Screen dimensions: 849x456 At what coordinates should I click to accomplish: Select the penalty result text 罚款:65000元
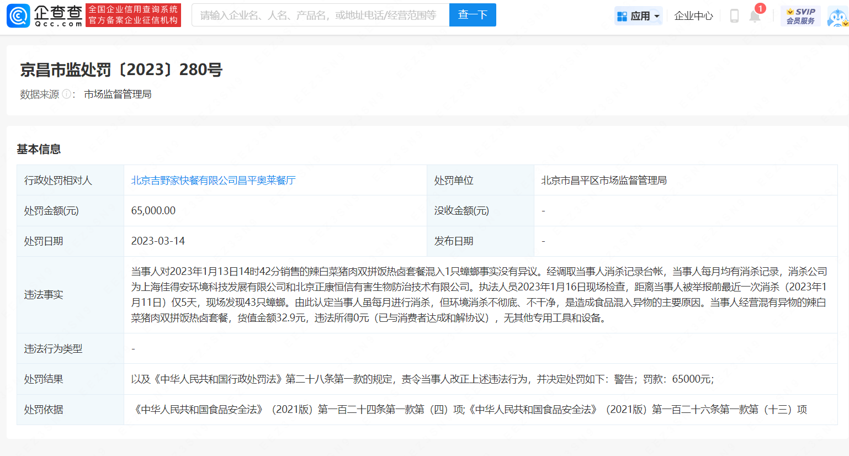[678, 379]
